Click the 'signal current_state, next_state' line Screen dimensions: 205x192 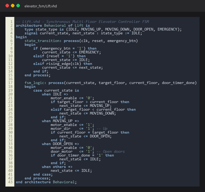83,33
